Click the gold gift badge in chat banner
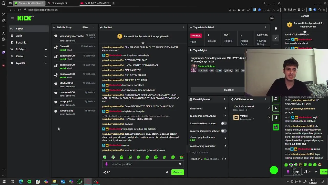Image resolution: width=328 pixels, height=185 pixels. click(x=120, y=36)
